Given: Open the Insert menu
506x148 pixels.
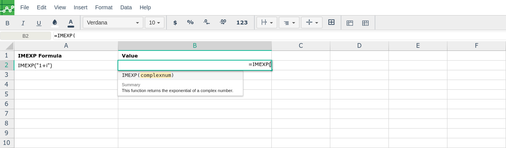Looking at the screenshot, I should tap(80, 7).
